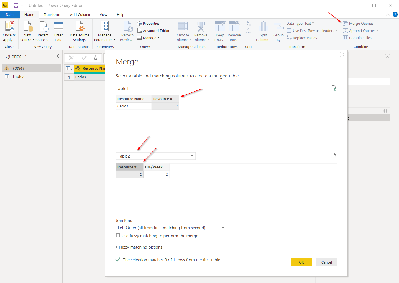399x283 pixels.
Task: Click Choose Columns icon
Action: [x=183, y=26]
